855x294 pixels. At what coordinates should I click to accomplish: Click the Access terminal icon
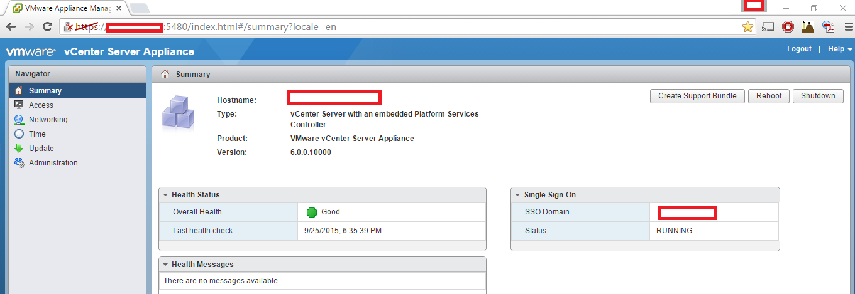(x=19, y=105)
